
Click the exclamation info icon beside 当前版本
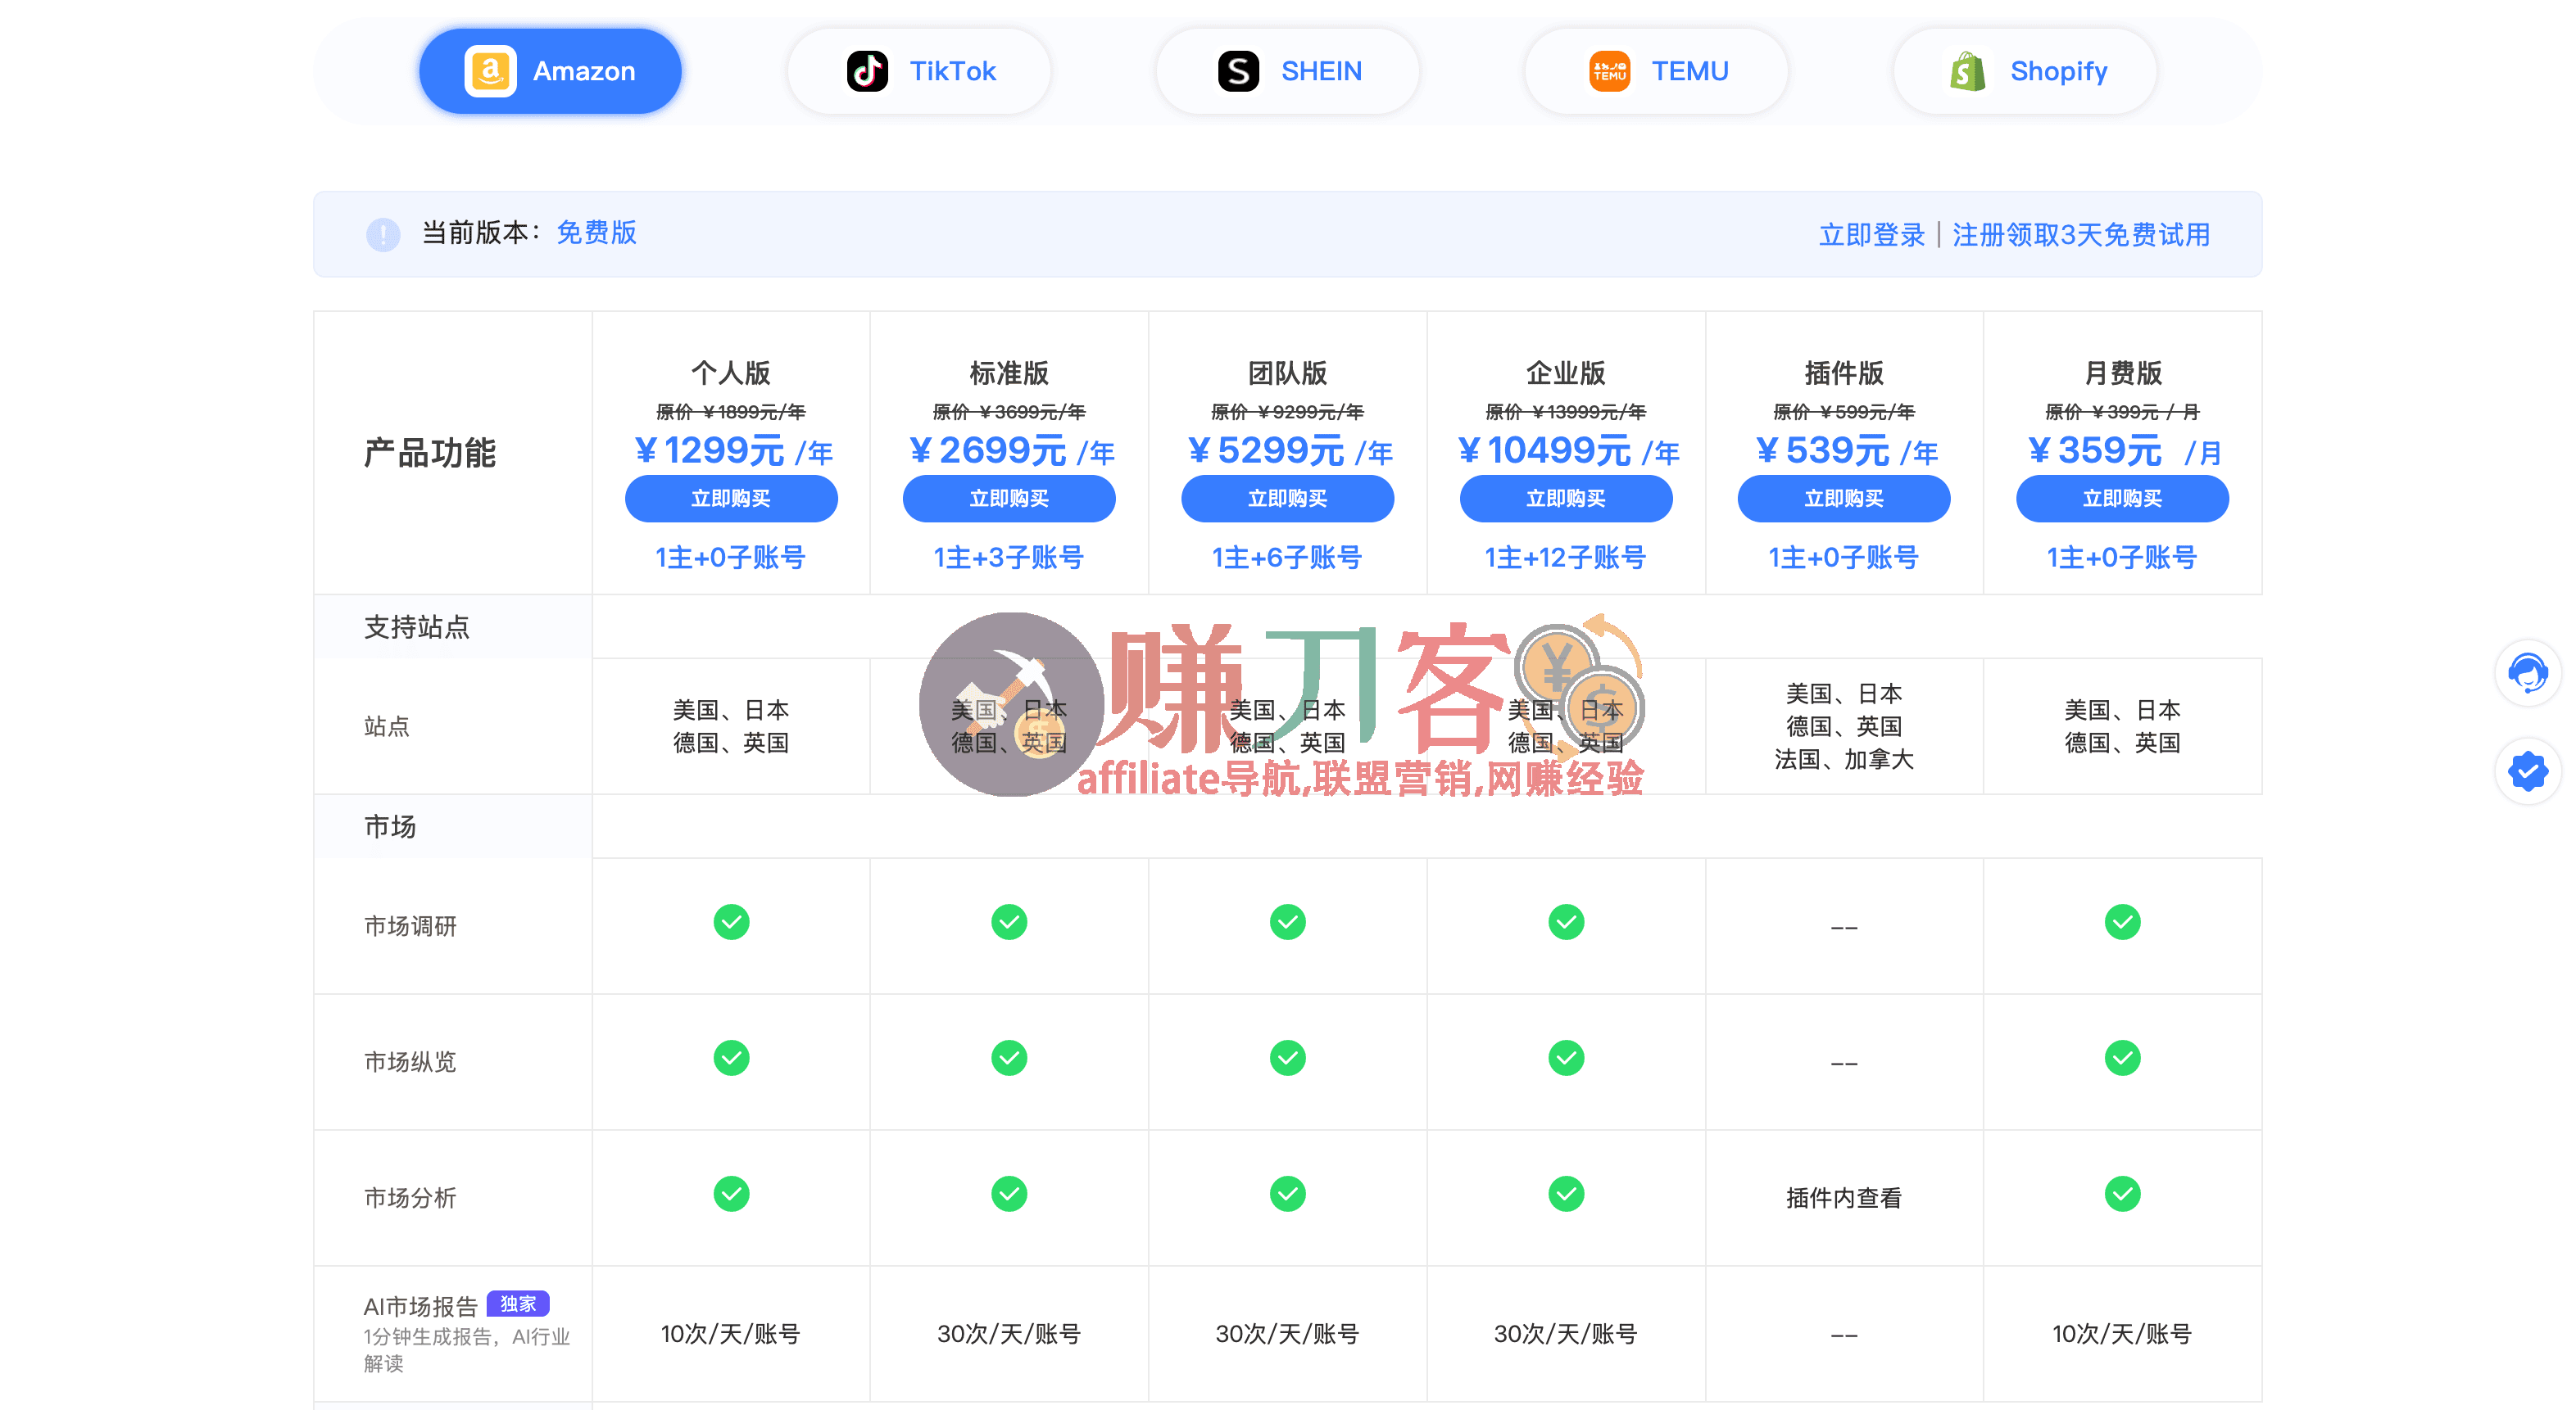(383, 235)
